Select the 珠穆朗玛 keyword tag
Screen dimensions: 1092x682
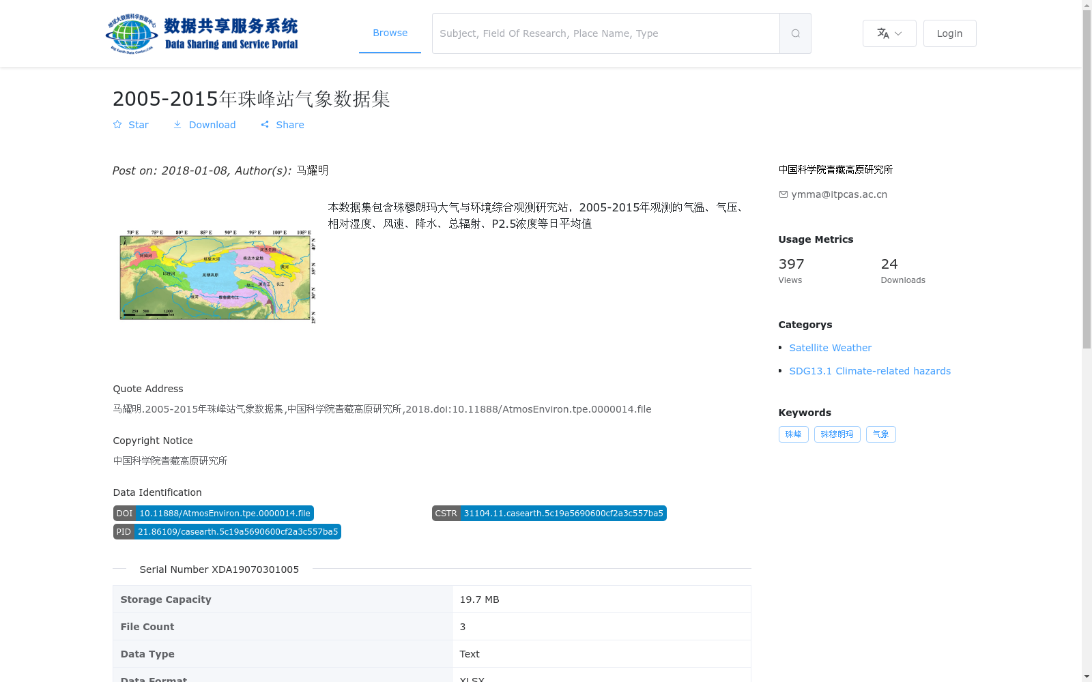(x=837, y=434)
